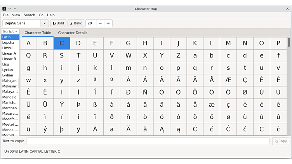This screenshot has width=292, height=164.
Task: Select the Ñ character in the table
Action: point(145,92)
